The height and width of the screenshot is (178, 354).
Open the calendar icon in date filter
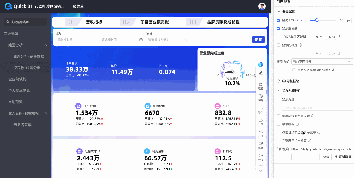click(x=141, y=40)
